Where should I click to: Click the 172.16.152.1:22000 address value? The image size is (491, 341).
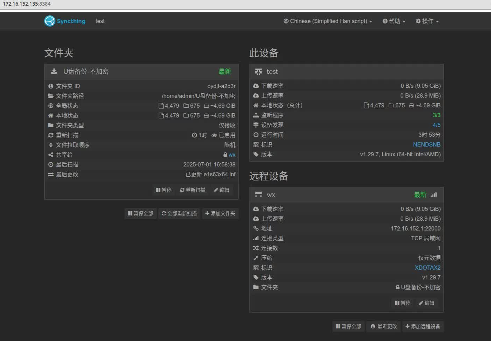pos(416,228)
